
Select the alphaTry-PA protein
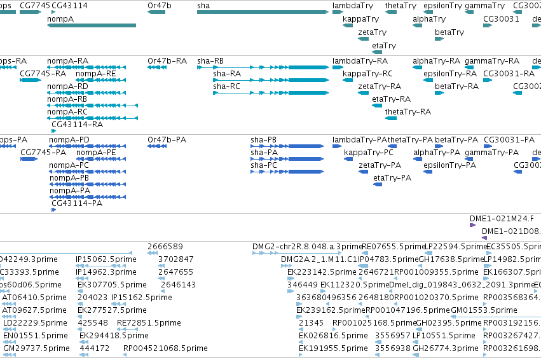point(418,159)
